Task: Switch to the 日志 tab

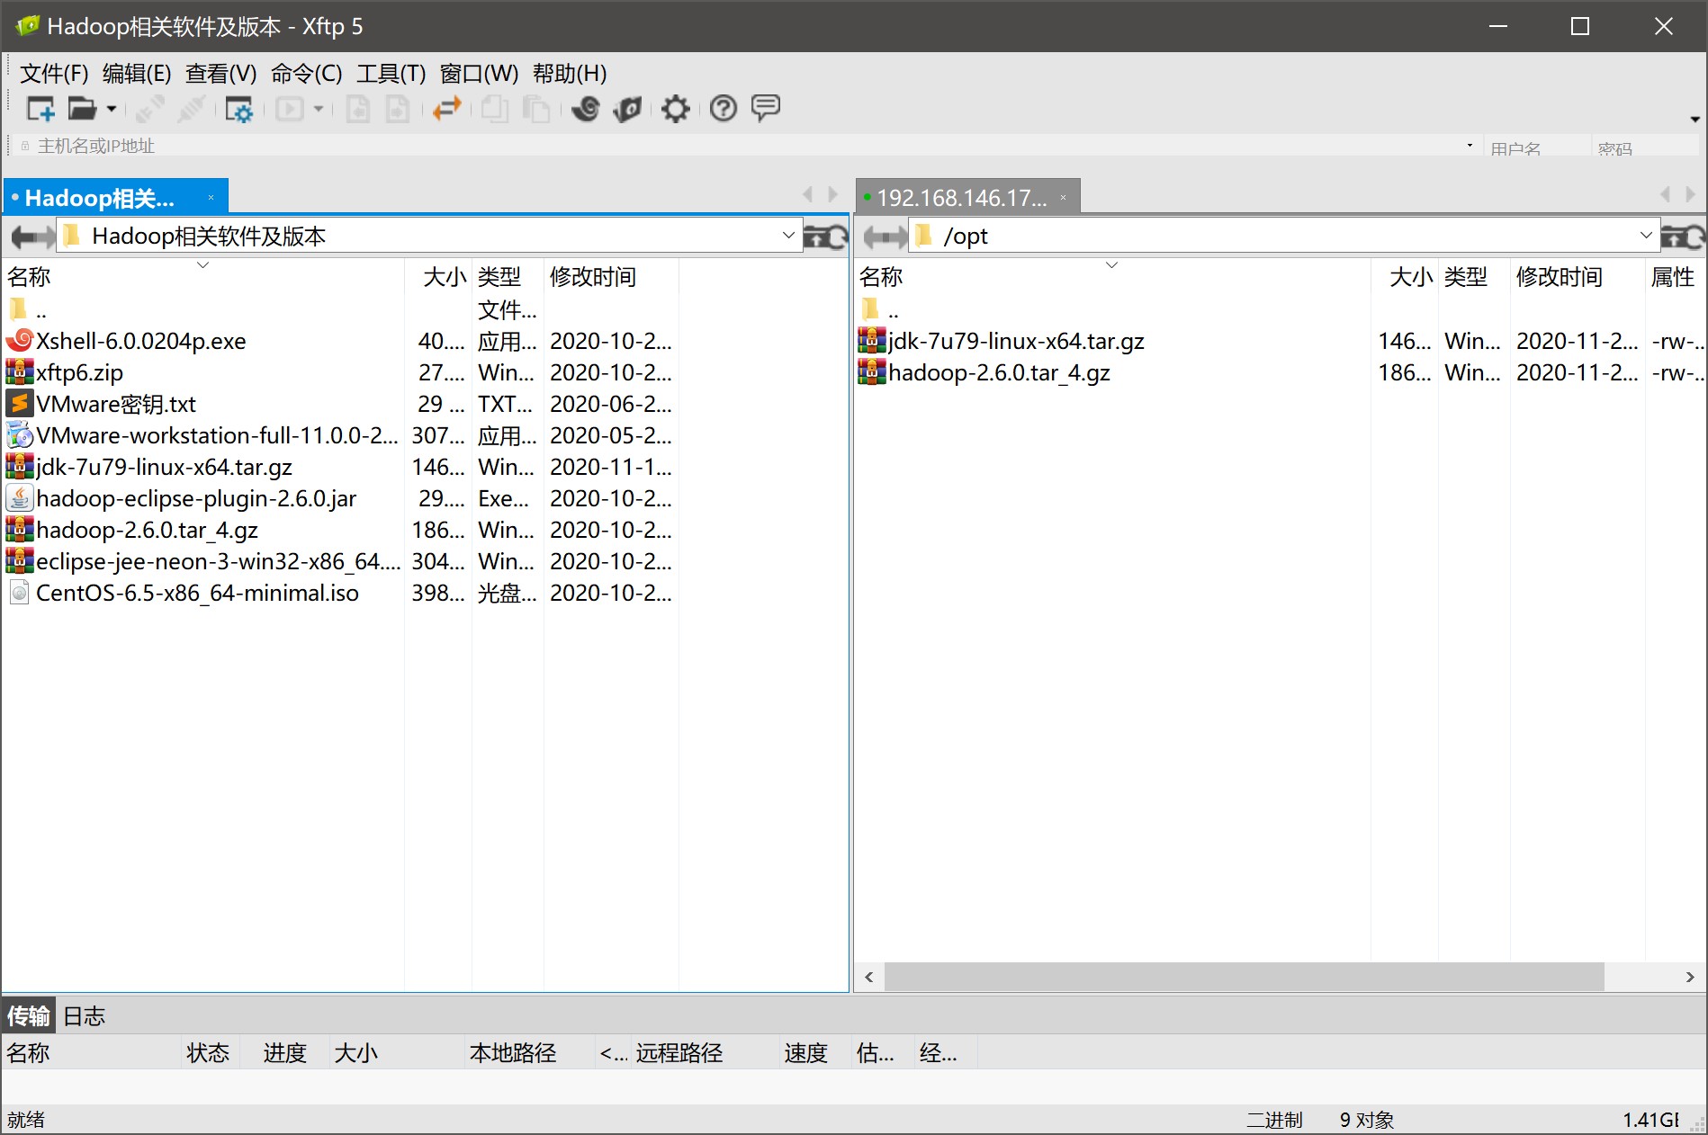Action: 85,1016
